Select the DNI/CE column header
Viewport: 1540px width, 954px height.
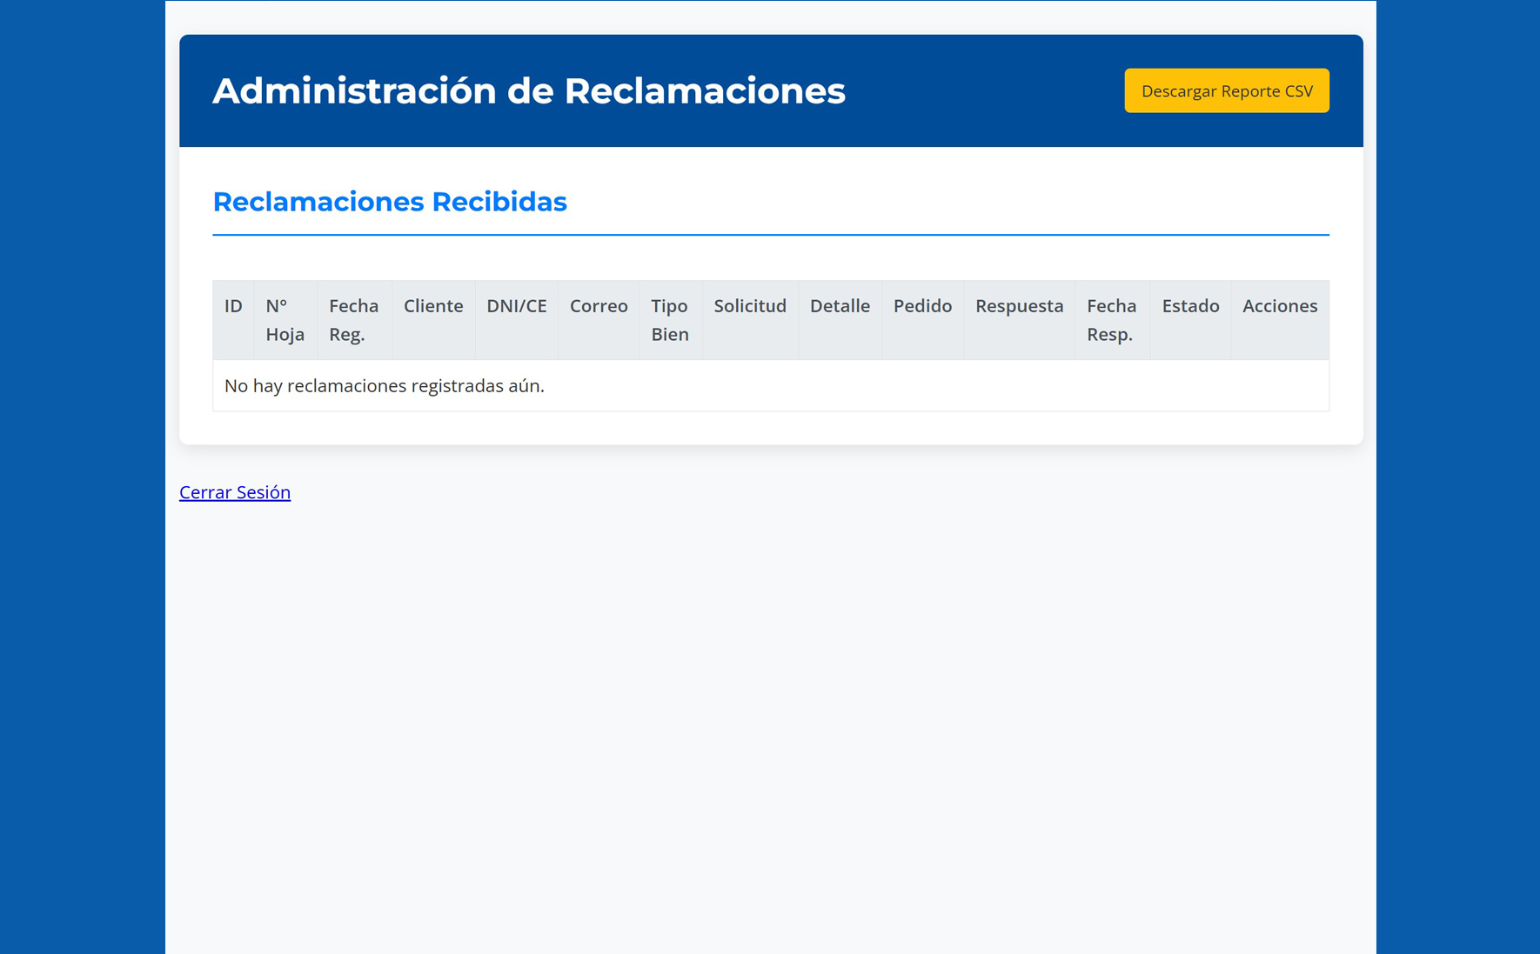[516, 306]
